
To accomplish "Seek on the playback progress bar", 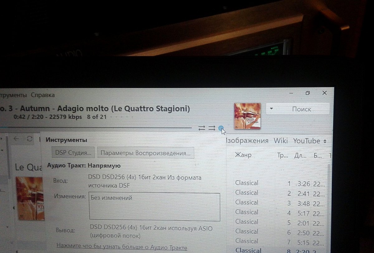I will [x=96, y=127].
